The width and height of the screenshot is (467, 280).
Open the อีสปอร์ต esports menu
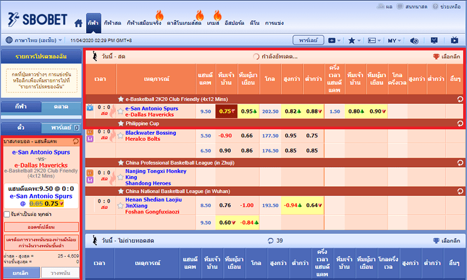click(x=235, y=23)
